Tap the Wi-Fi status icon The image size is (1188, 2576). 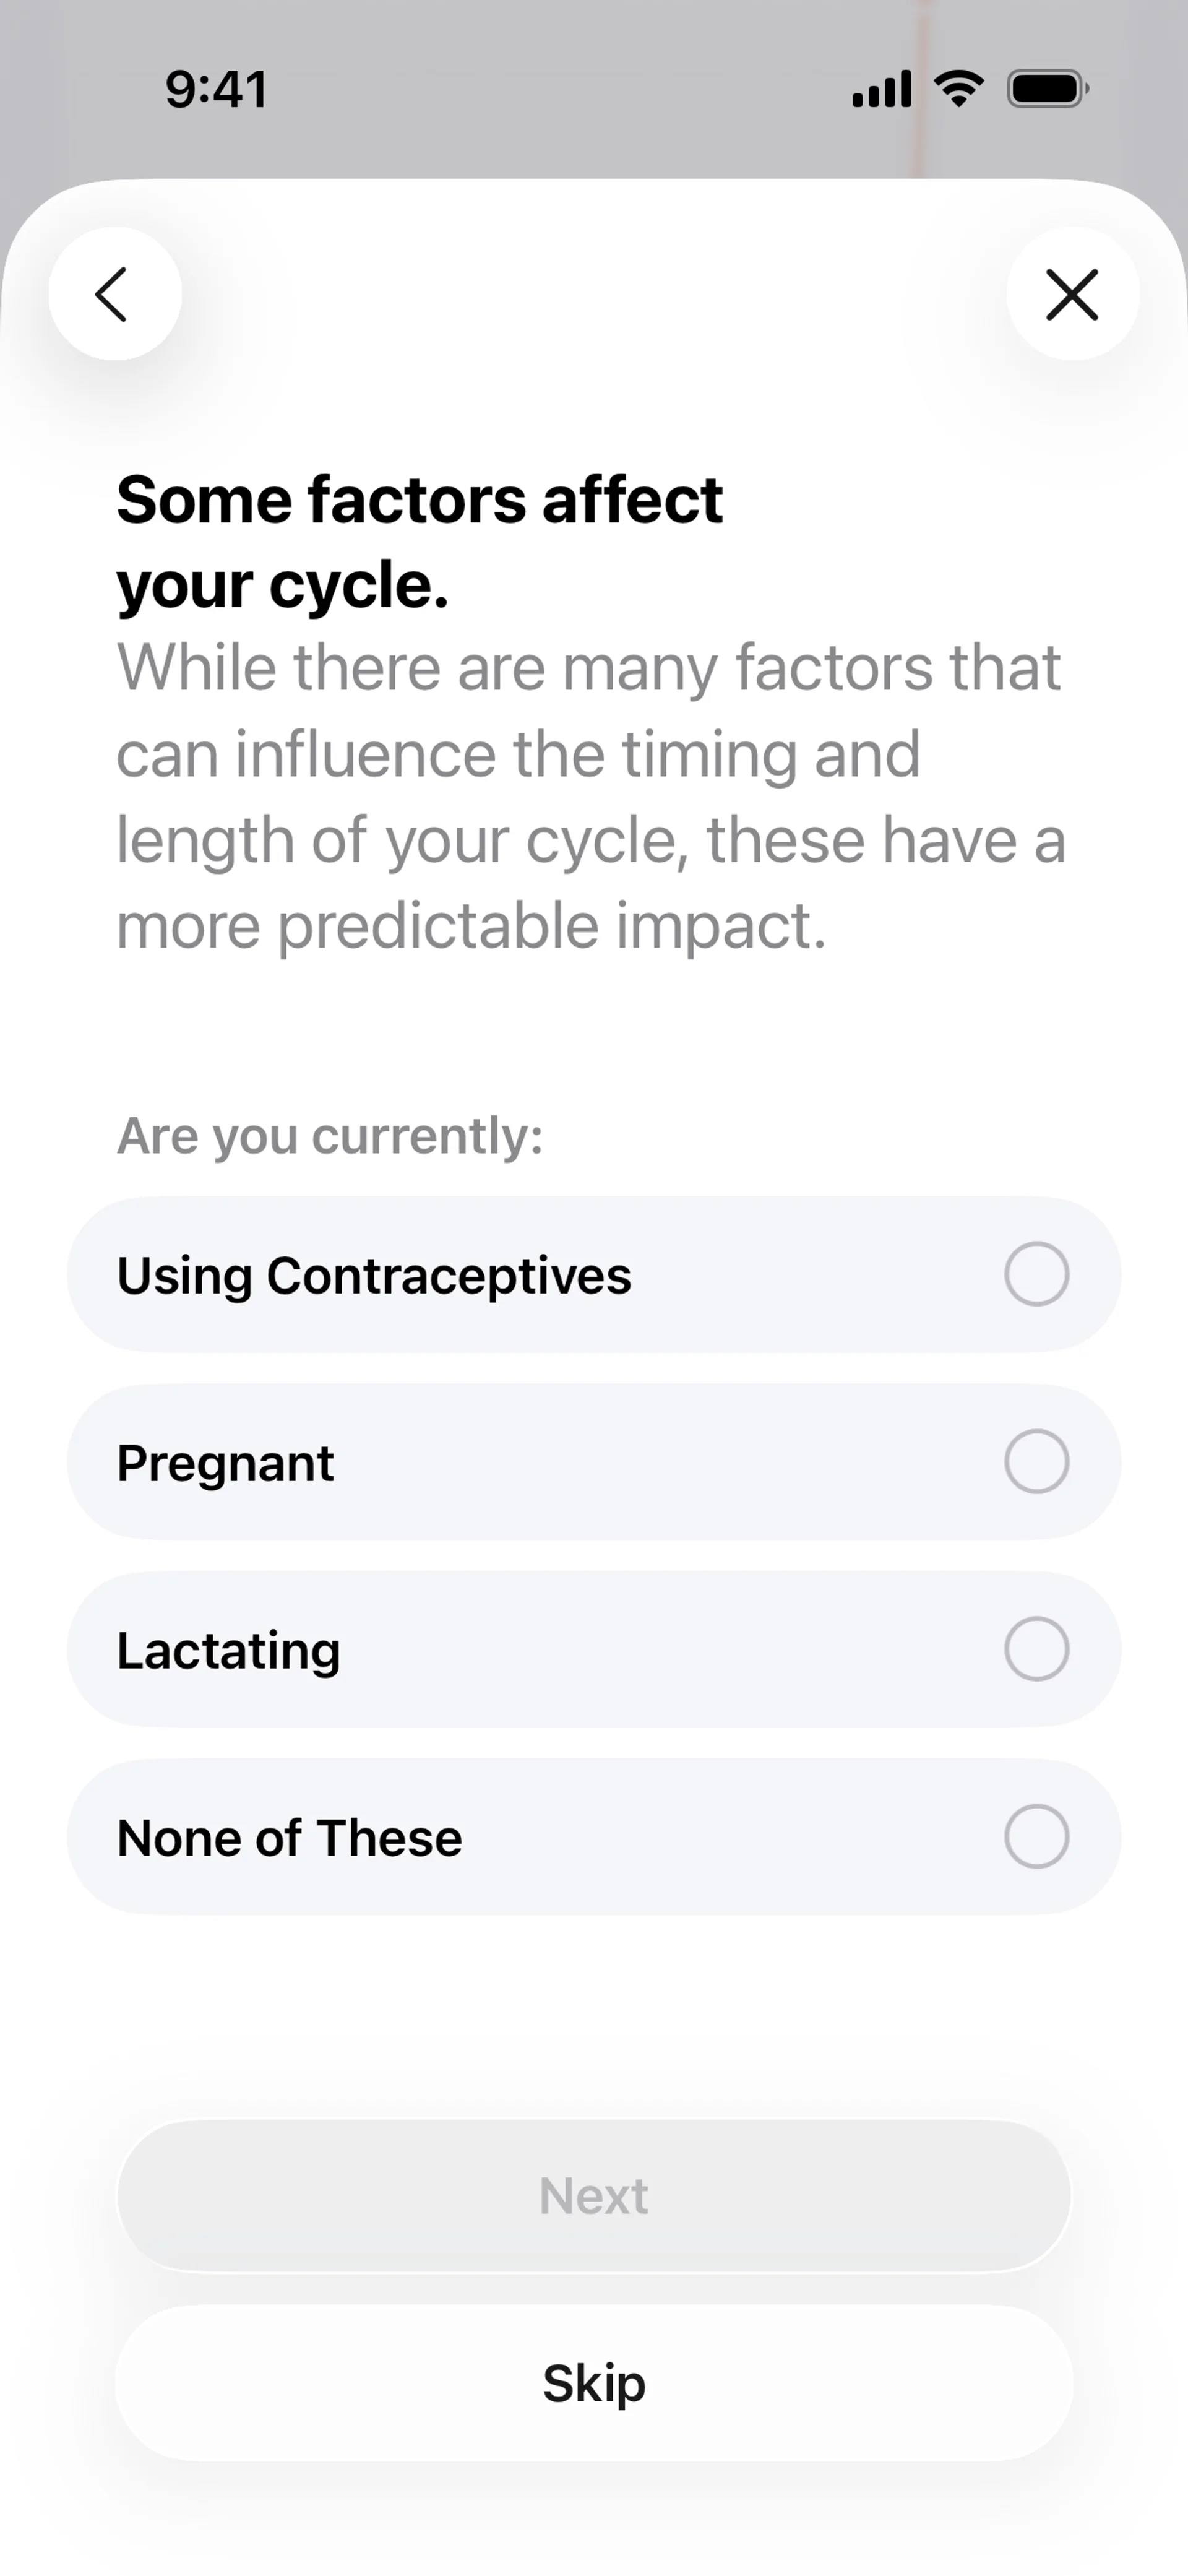958,89
